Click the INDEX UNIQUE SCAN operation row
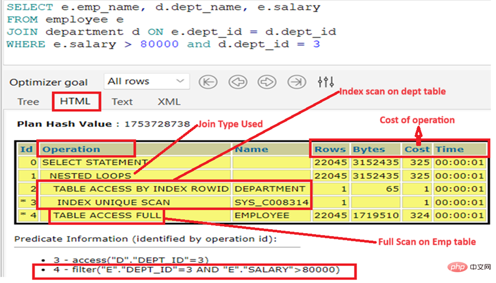This screenshot has width=496, height=283. click(x=113, y=202)
